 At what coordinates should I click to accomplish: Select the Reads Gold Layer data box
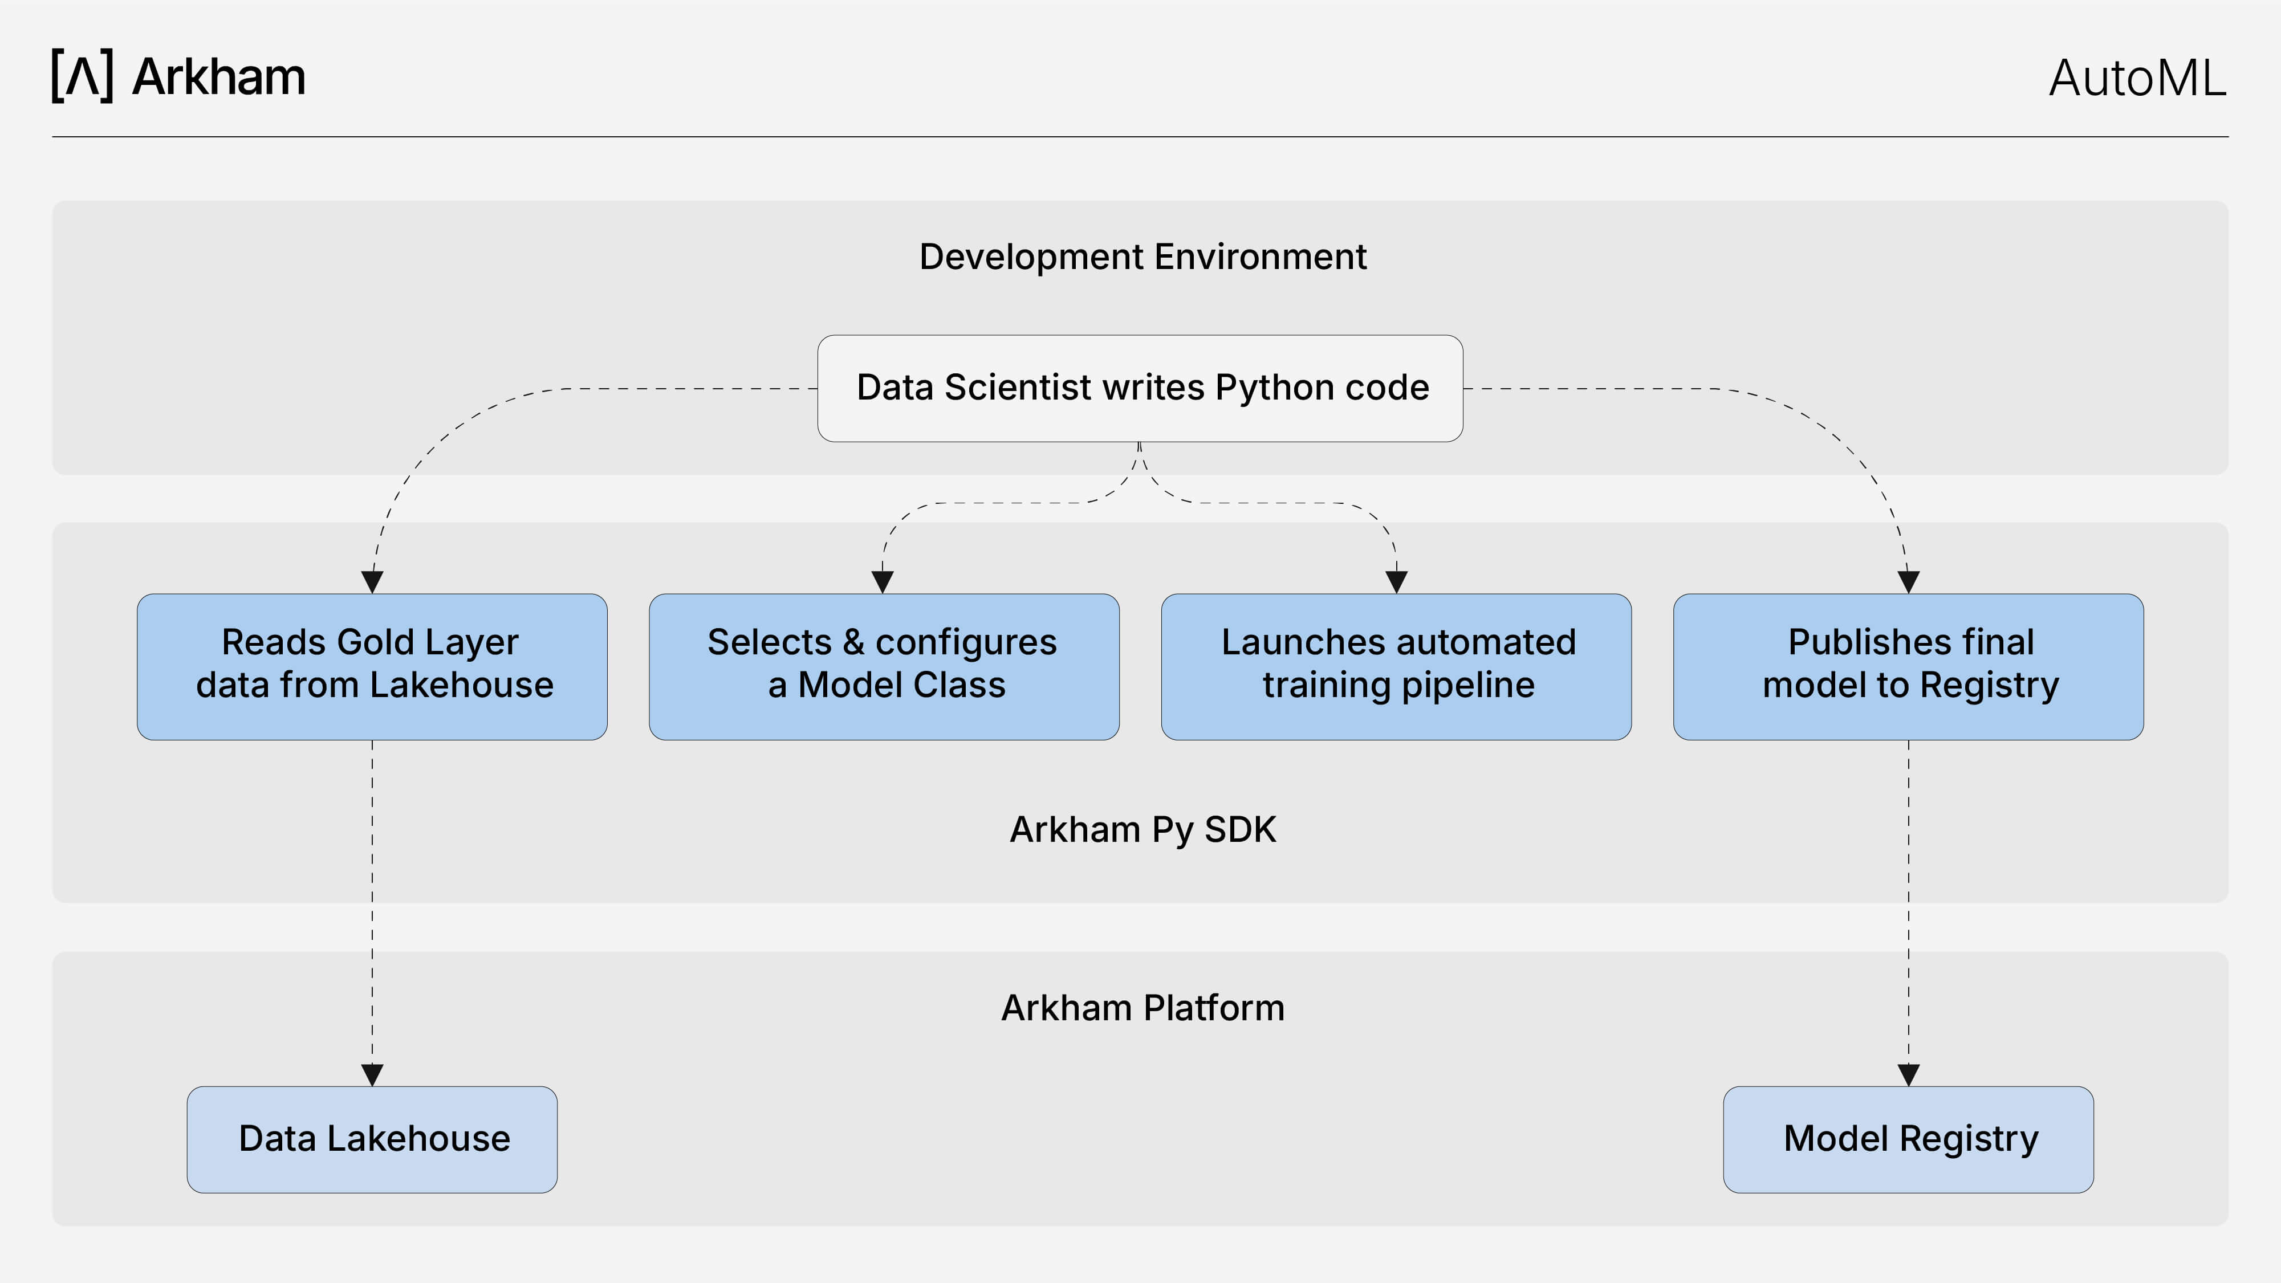click(372, 667)
